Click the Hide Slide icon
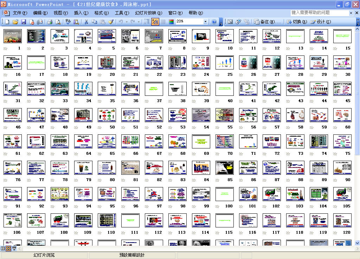360x259 pixels. tap(230, 22)
